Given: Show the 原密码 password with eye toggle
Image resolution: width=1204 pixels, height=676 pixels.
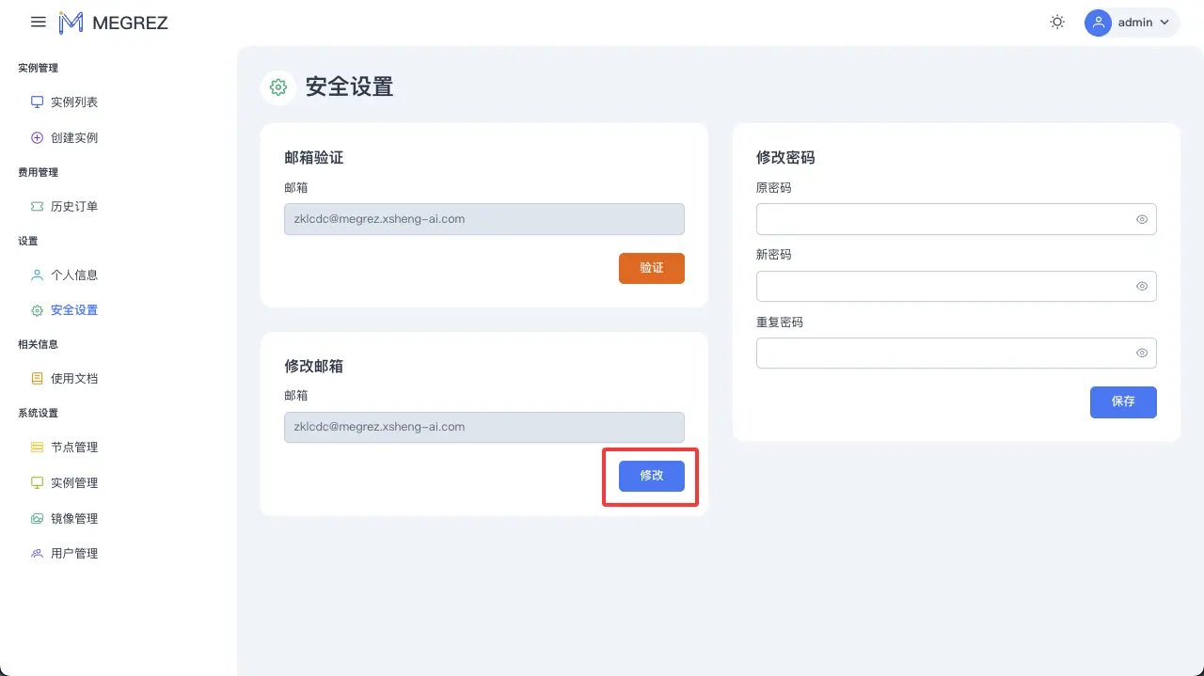Looking at the screenshot, I should pyautogui.click(x=1141, y=219).
